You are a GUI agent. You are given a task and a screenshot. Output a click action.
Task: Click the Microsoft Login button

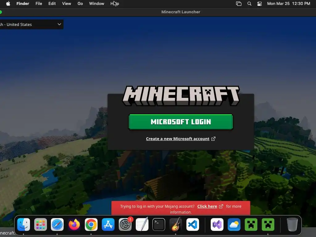coord(181,122)
